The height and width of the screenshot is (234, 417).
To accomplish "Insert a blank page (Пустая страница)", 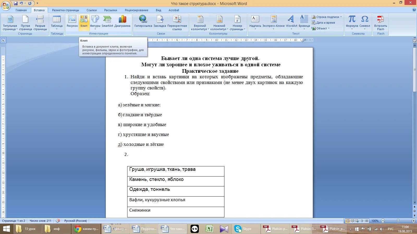I will (25, 23).
